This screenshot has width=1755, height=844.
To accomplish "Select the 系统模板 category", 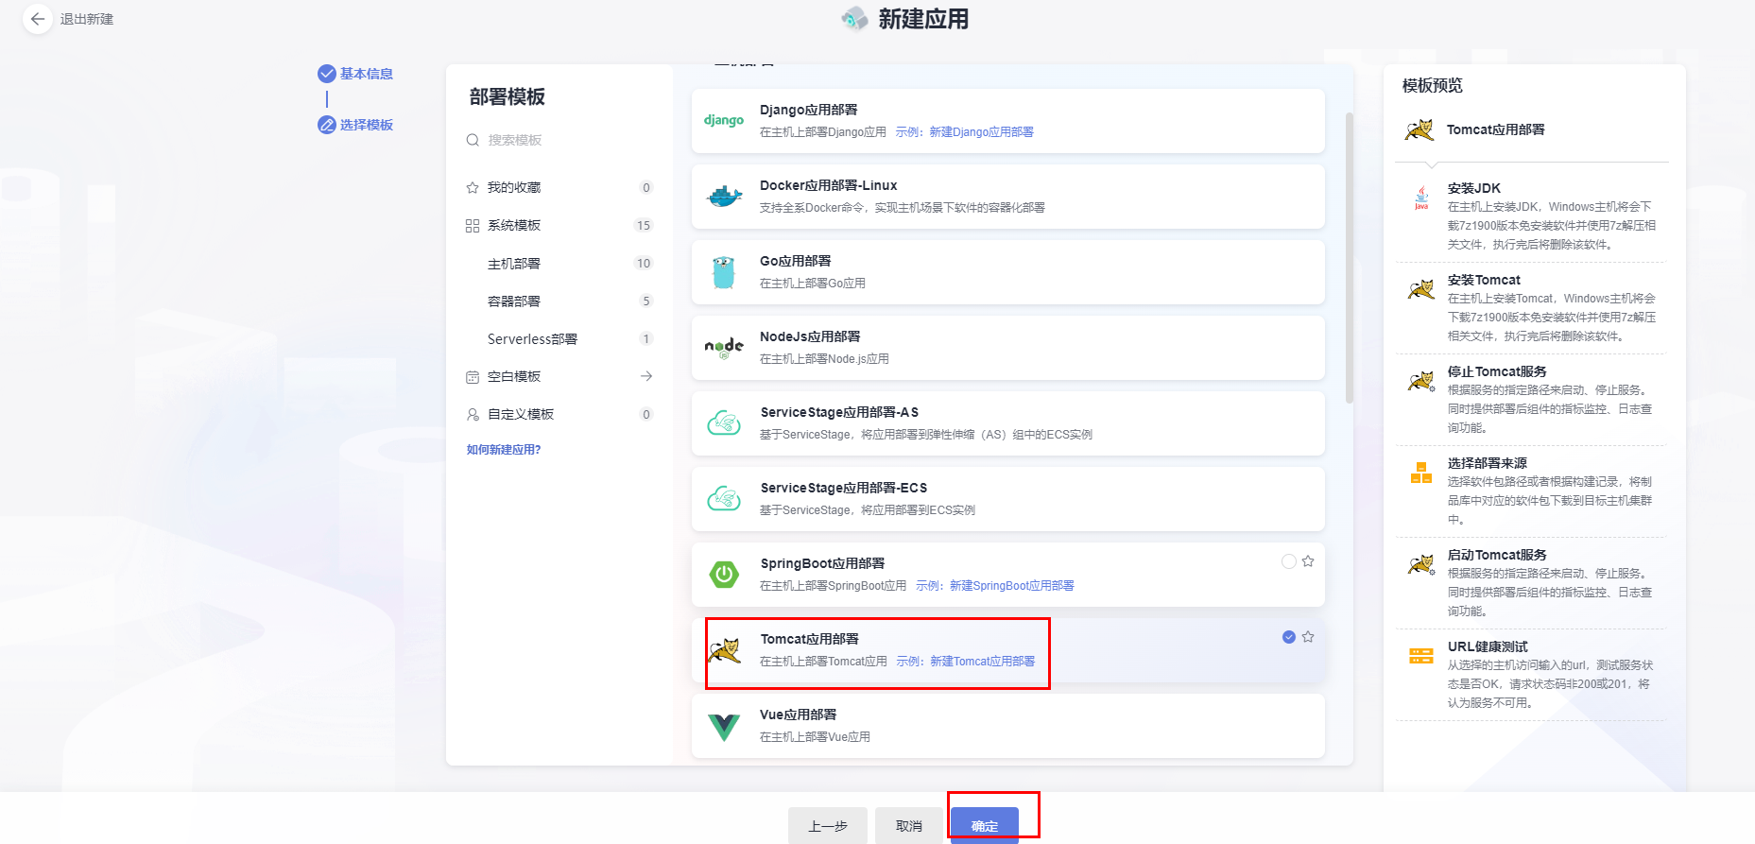I will (x=559, y=225).
